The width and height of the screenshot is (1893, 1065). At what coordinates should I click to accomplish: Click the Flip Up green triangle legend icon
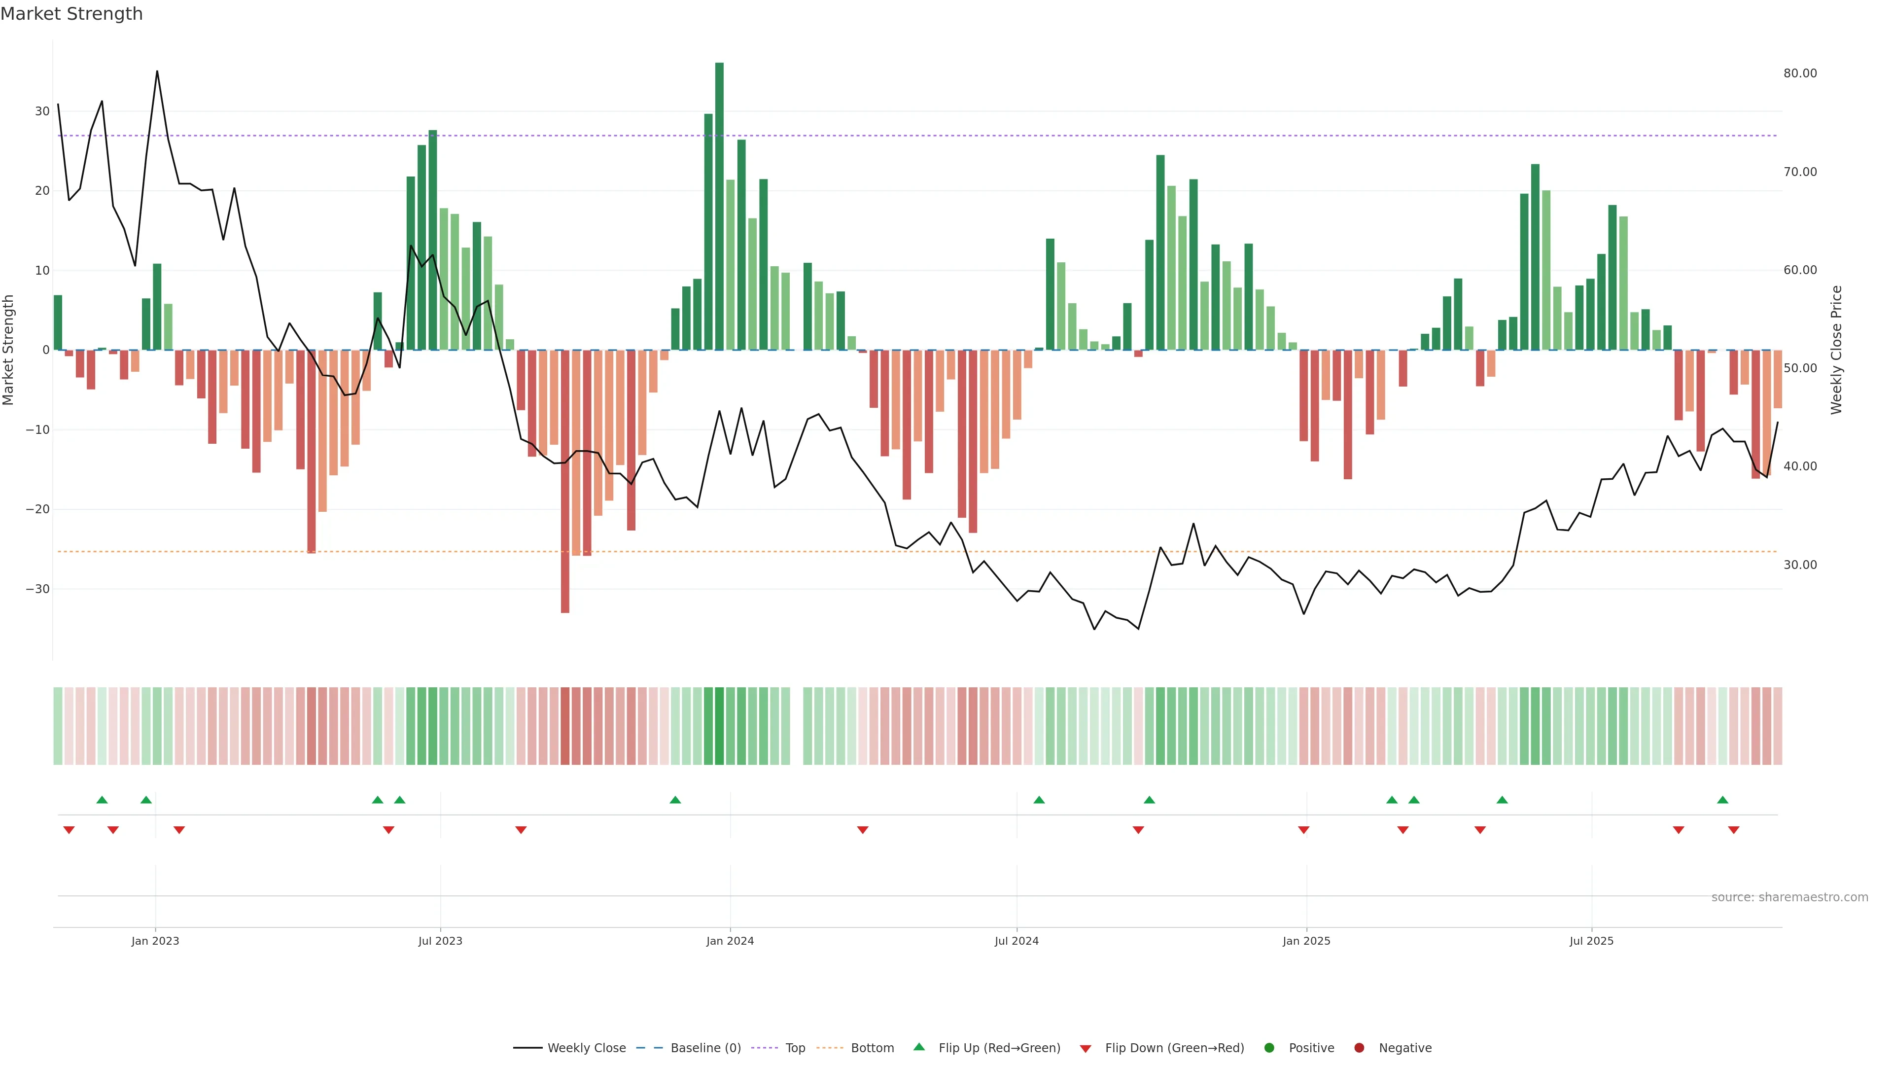(x=918, y=1047)
